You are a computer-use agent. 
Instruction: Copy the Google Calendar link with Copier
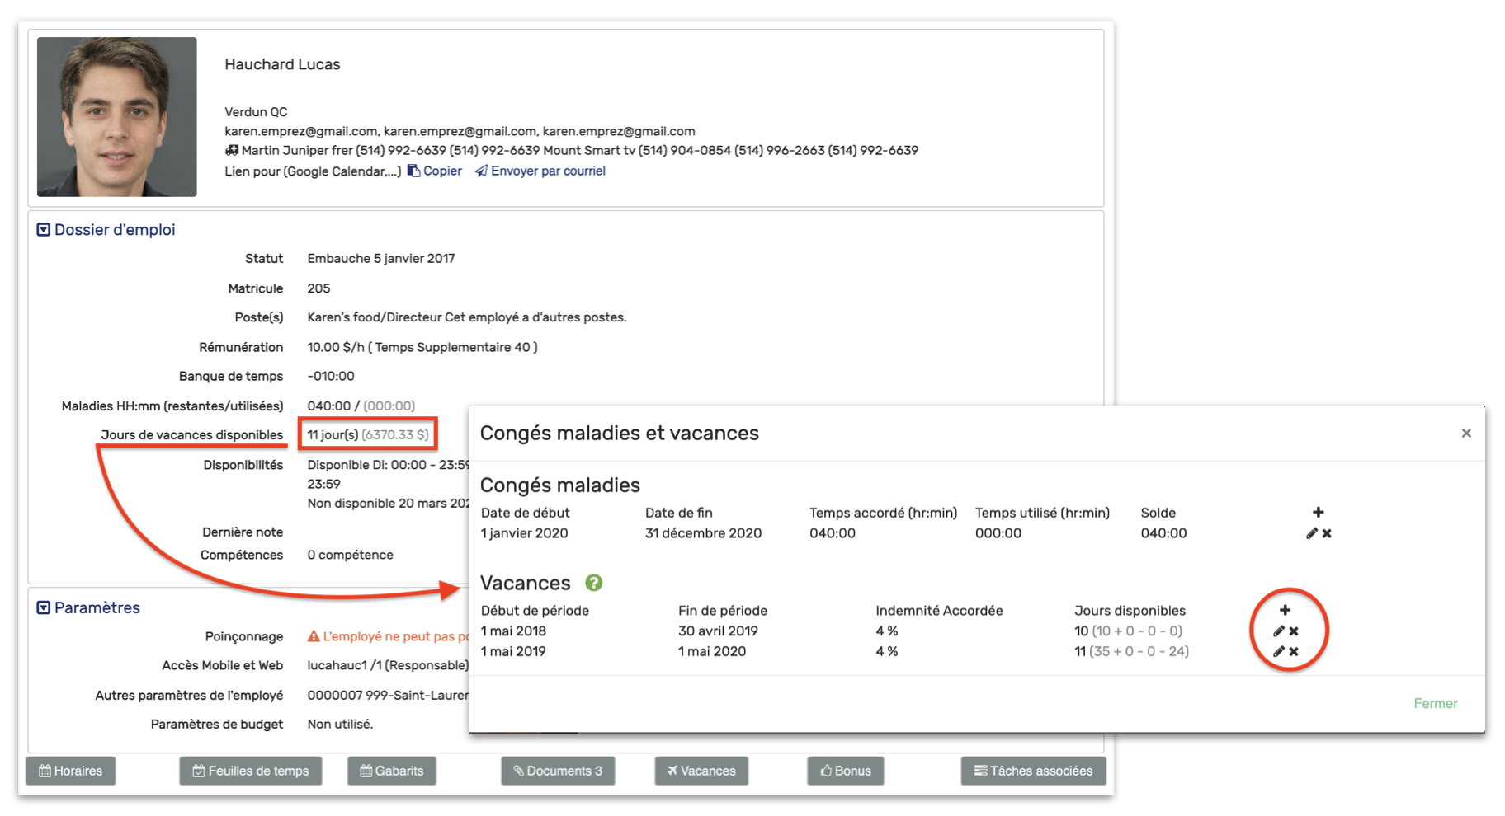point(435,171)
